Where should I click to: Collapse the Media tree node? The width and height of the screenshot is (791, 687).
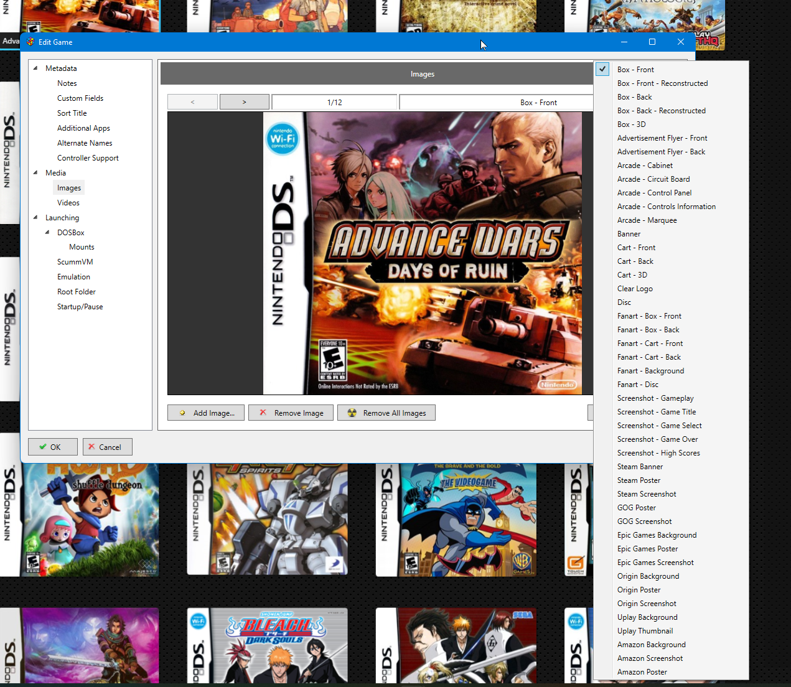[35, 173]
